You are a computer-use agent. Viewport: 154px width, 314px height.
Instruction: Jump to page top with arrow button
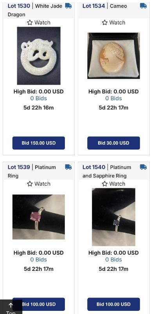coord(11,307)
